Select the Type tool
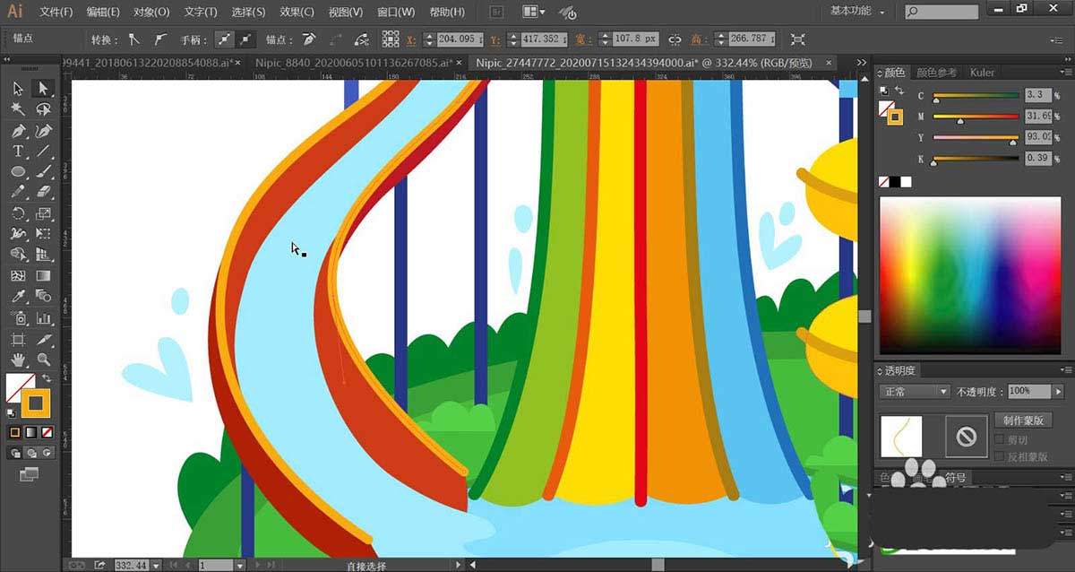The image size is (1075, 572). (18, 151)
